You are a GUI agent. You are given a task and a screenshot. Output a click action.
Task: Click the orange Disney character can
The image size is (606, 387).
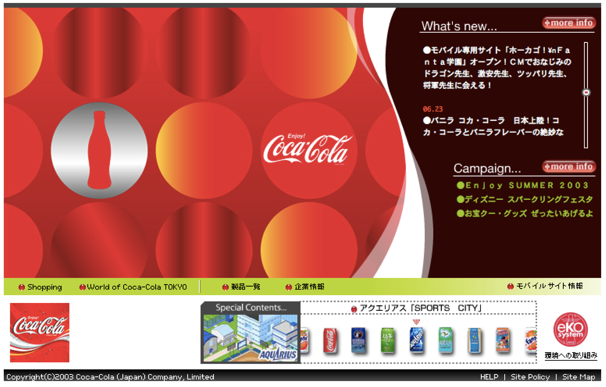click(x=502, y=340)
